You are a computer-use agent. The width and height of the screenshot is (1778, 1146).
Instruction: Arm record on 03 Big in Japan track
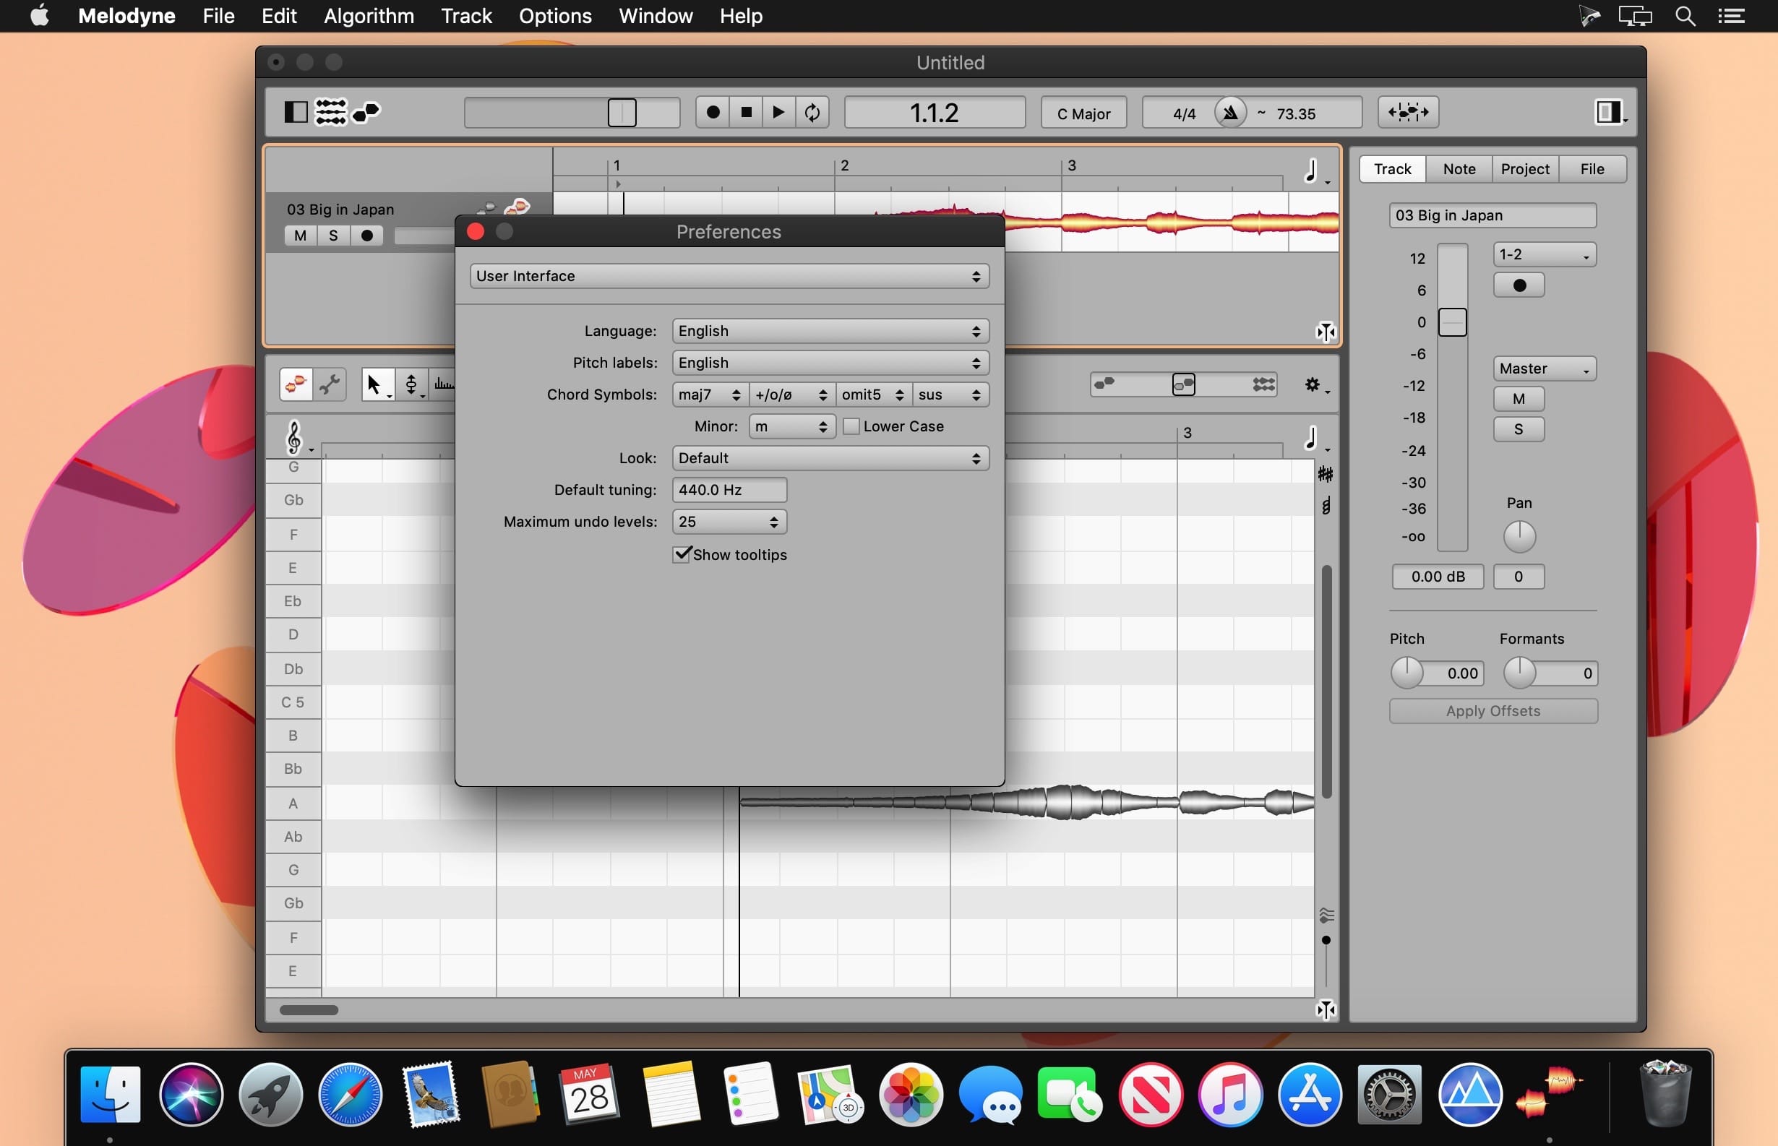(367, 236)
